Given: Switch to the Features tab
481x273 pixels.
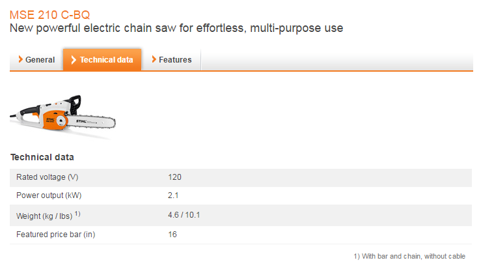Looking at the screenshot, I should click(x=171, y=60).
